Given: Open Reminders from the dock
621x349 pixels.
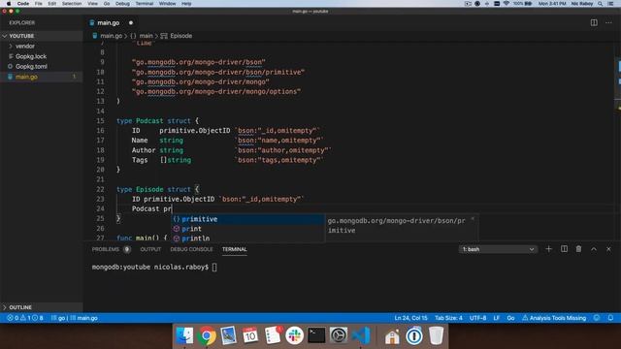Looking at the screenshot, I should click(273, 335).
